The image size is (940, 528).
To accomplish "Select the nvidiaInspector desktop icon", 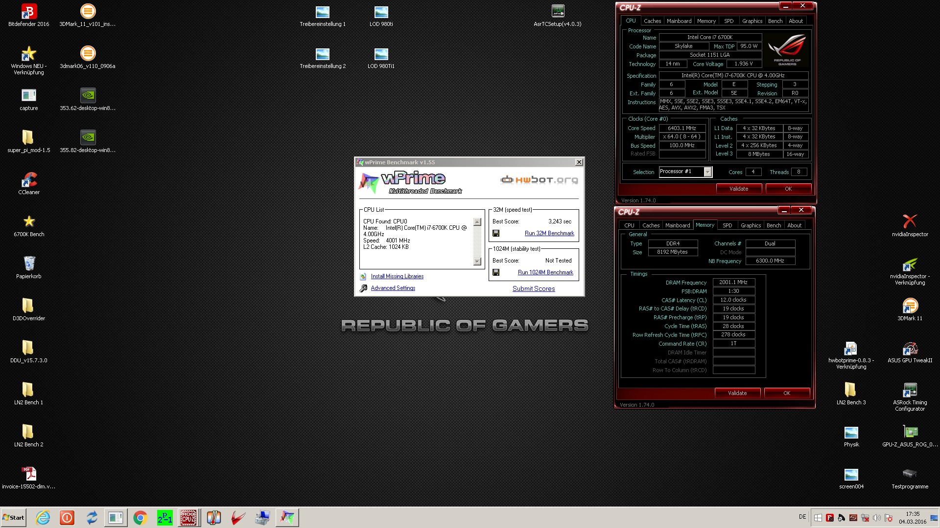I will pos(910,225).
